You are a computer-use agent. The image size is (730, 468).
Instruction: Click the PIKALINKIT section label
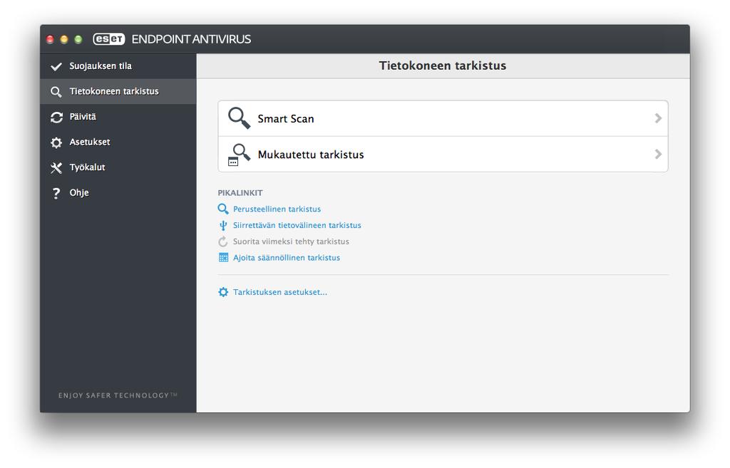pyautogui.click(x=240, y=192)
